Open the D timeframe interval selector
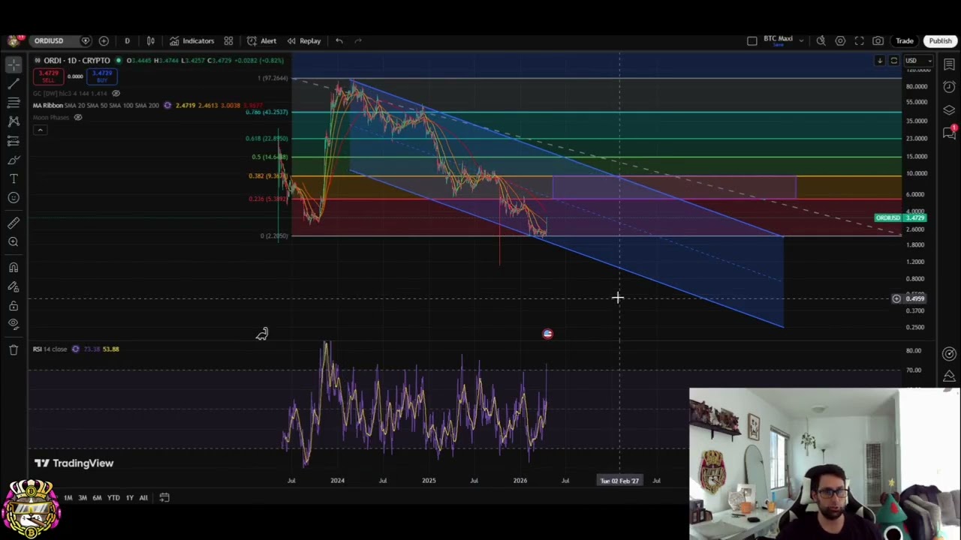Viewport: 961px width, 540px height. (127, 40)
